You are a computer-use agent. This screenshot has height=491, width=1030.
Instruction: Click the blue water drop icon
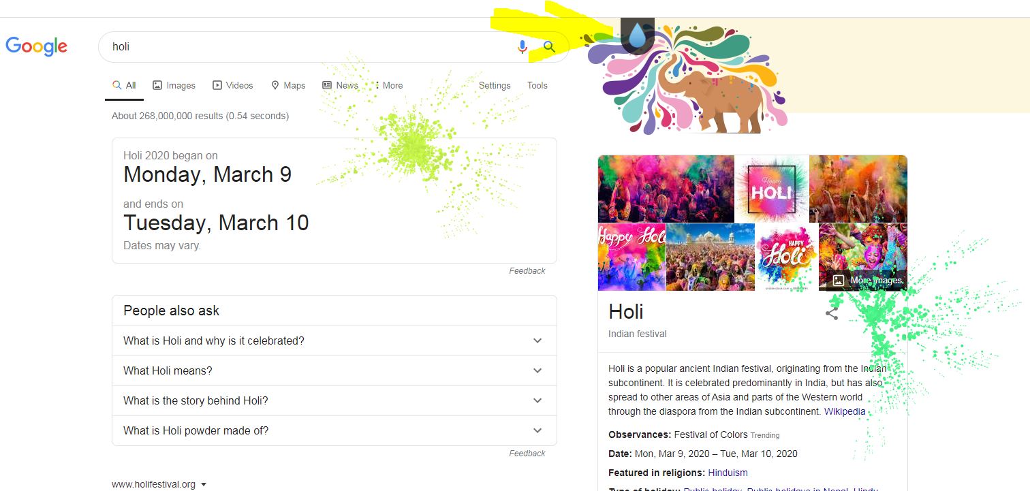(x=637, y=35)
